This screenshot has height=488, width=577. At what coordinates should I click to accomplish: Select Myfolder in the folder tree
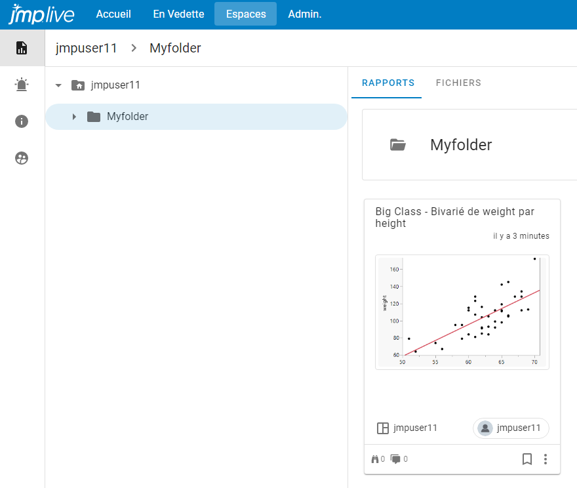[x=127, y=117]
